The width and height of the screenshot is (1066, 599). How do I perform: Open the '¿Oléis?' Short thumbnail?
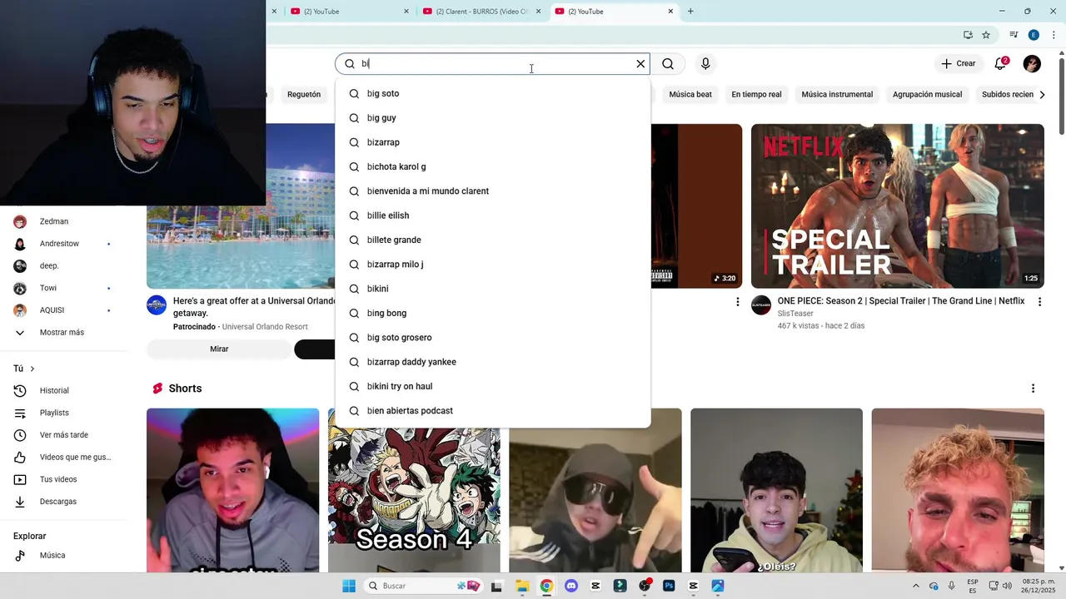pyautogui.click(x=776, y=490)
